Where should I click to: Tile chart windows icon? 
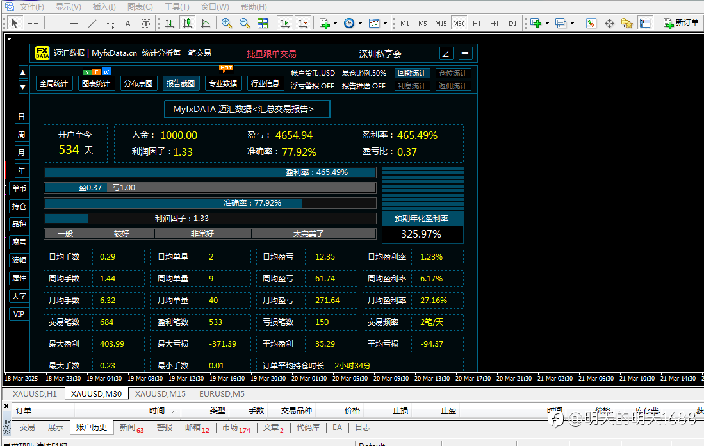[263, 23]
